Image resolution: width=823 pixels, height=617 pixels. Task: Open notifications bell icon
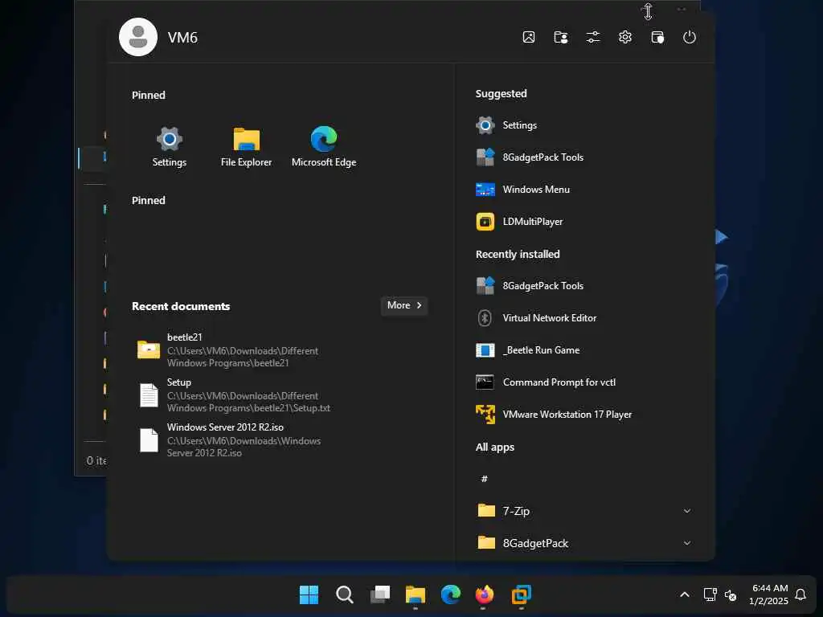(x=800, y=595)
